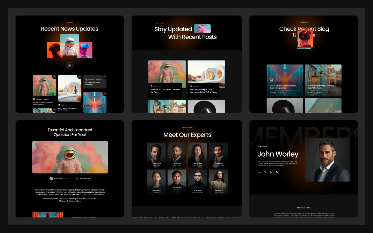Open 'Machine Learning & Deep Learning: A Guide' post
The image size is (373, 233).
point(204,91)
